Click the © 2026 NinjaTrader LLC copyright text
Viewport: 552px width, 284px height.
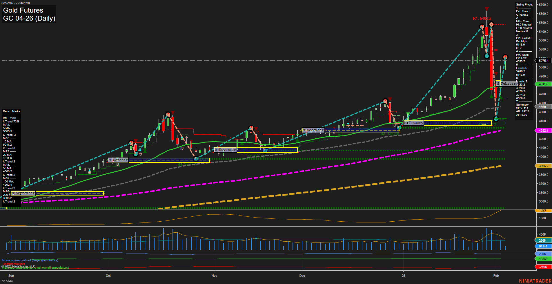coord(18,266)
